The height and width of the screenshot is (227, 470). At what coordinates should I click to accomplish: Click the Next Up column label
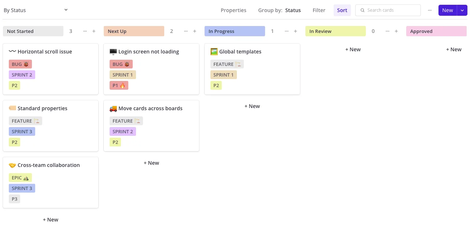(134, 31)
